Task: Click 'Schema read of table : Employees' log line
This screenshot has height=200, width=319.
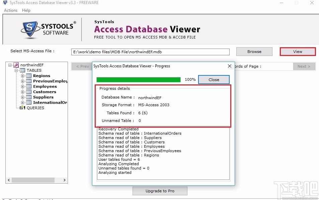Action: click(132, 146)
